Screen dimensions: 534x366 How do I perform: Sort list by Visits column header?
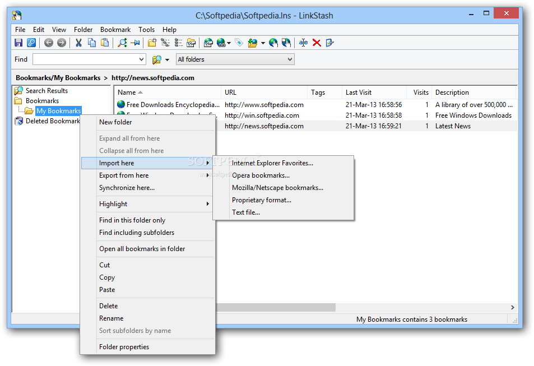point(419,92)
